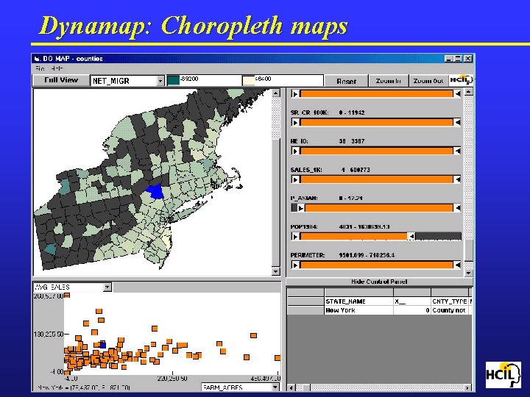The width and height of the screenshot is (530, 397).
Task: Click the CNTY_TYPE column header
Action: point(450,301)
